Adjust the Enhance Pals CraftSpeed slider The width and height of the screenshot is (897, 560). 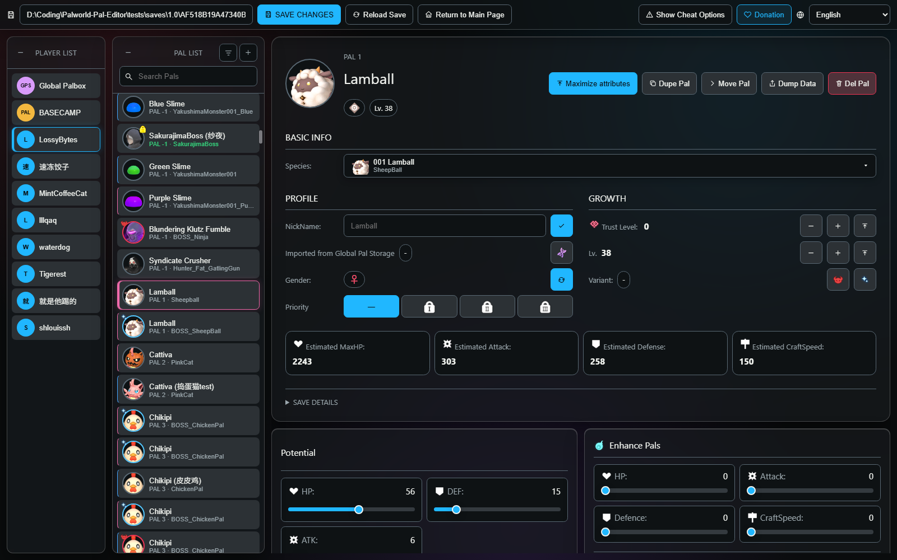pos(751,532)
